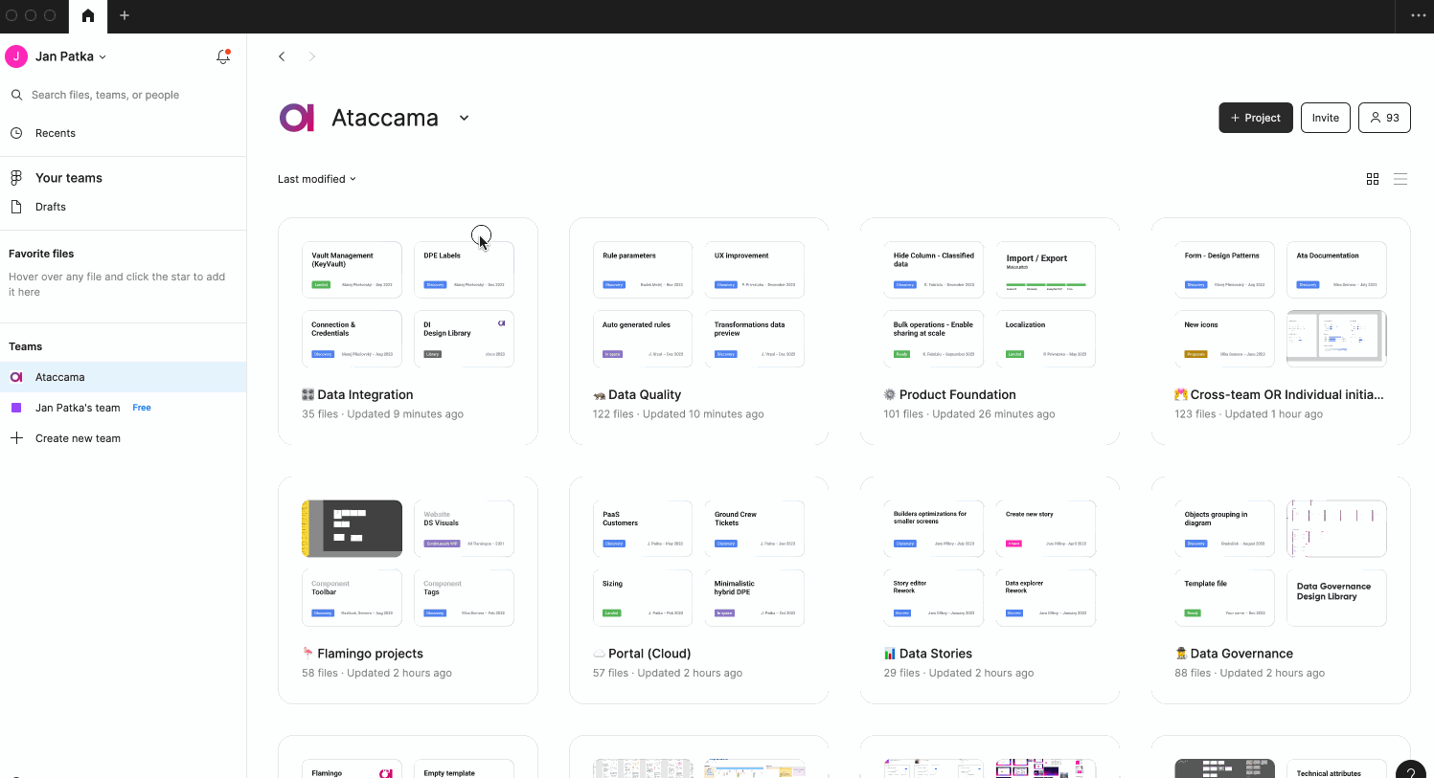Open the Data Quality project
This screenshot has height=778, width=1434.
tap(645, 394)
